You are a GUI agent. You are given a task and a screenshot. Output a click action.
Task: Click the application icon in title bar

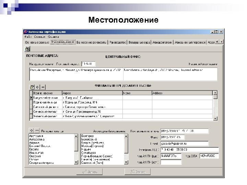point(25,32)
